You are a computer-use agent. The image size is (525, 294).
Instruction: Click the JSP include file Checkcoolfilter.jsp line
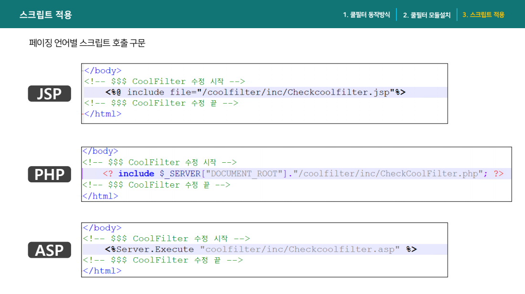tap(255, 92)
